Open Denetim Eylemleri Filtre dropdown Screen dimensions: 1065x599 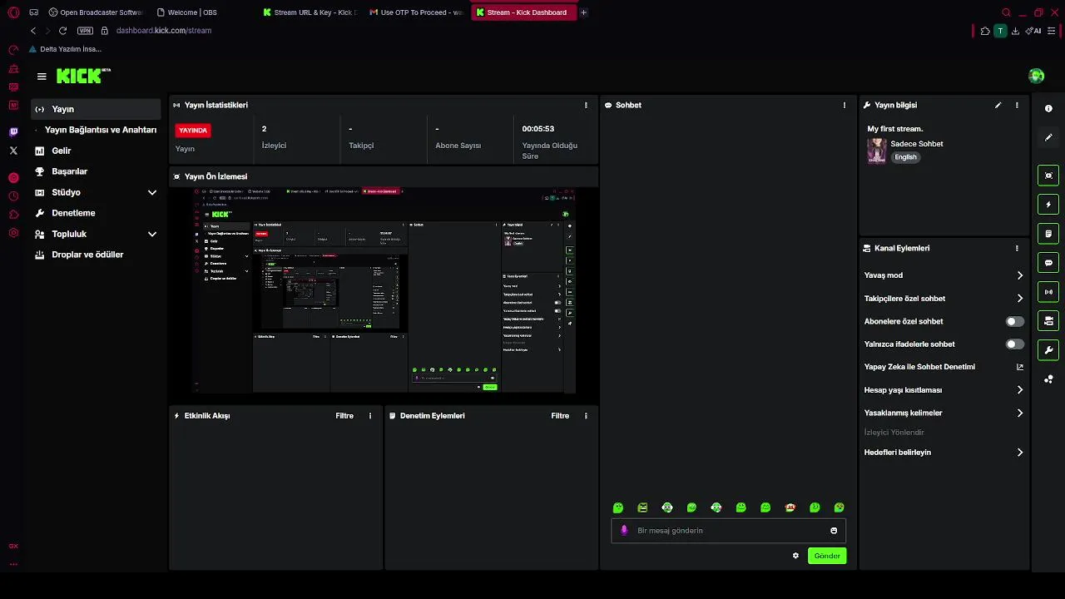pos(560,416)
